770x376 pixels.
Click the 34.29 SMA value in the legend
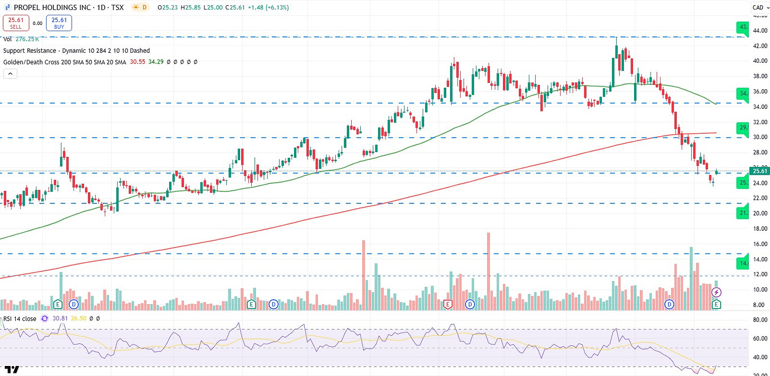pos(157,62)
